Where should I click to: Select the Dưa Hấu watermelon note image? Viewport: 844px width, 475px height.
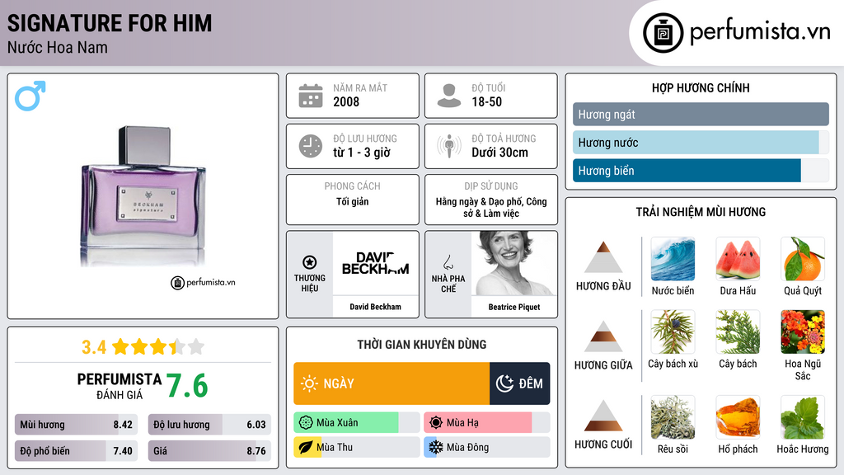point(738,259)
